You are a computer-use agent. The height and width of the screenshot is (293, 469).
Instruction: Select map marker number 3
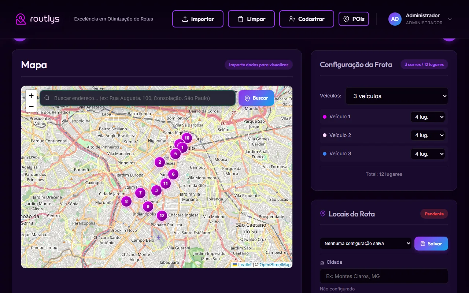[156, 190]
